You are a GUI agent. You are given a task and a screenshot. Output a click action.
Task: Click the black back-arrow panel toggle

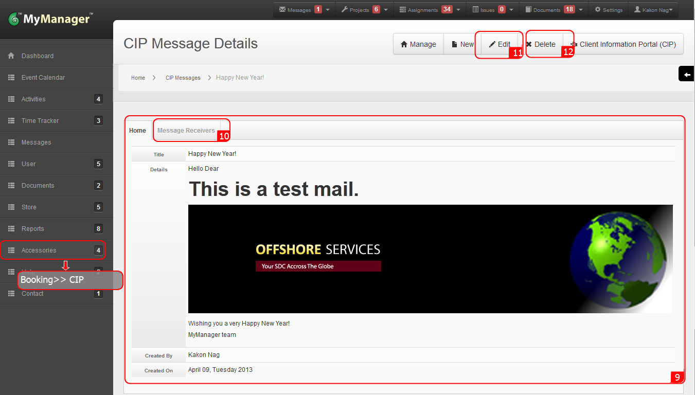(687, 75)
